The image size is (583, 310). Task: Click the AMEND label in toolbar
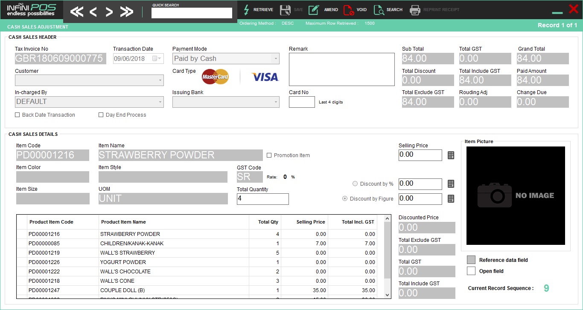[331, 10]
